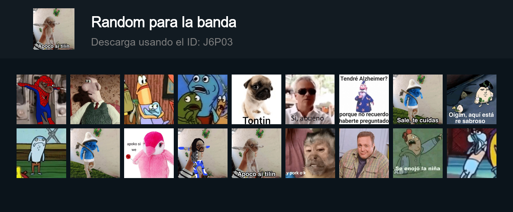Click the 'Tontin' pug sticker
The image size is (513, 212).
[256, 99]
